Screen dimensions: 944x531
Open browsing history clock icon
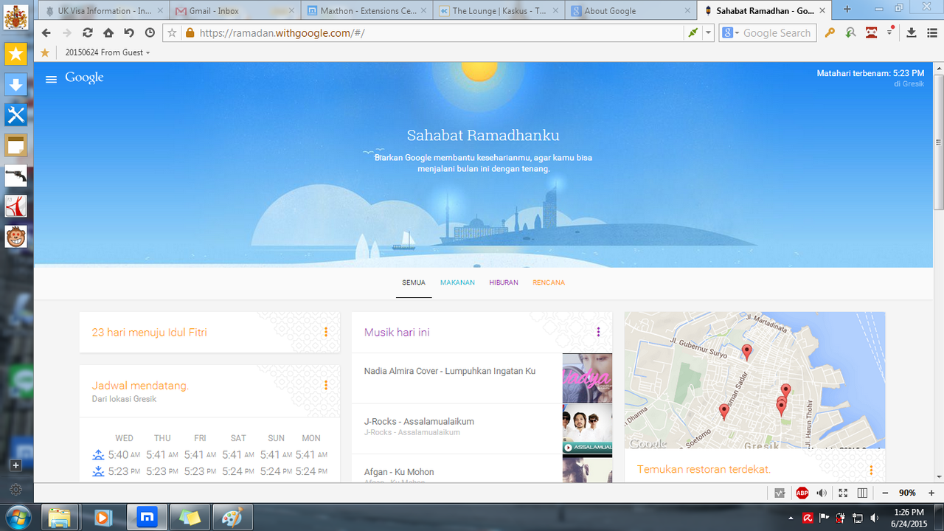(x=150, y=32)
